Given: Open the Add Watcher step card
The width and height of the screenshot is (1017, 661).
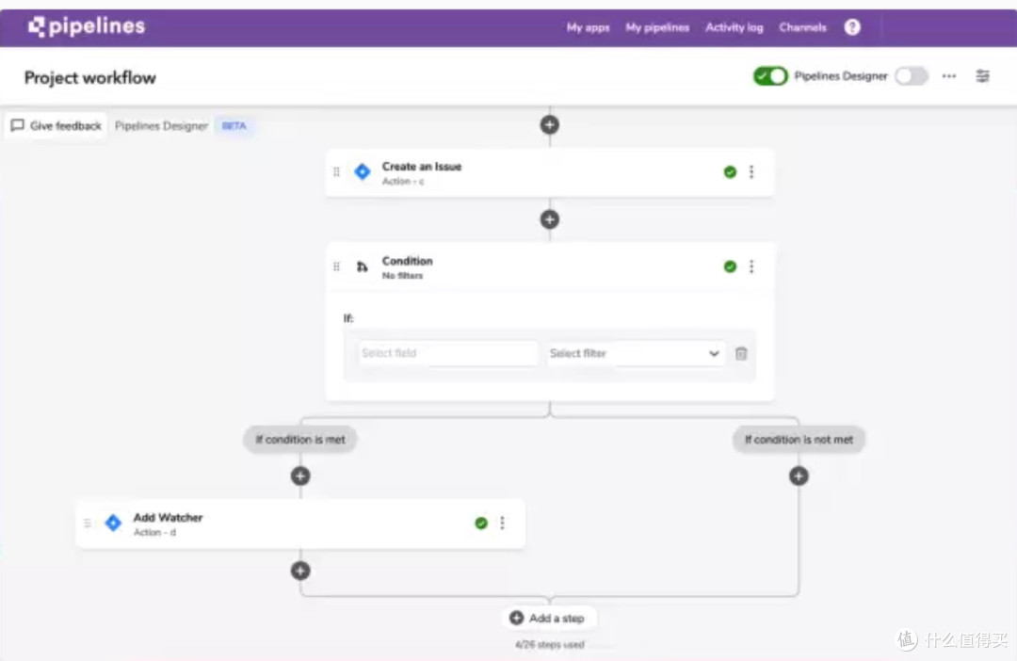Looking at the screenshot, I should [300, 524].
